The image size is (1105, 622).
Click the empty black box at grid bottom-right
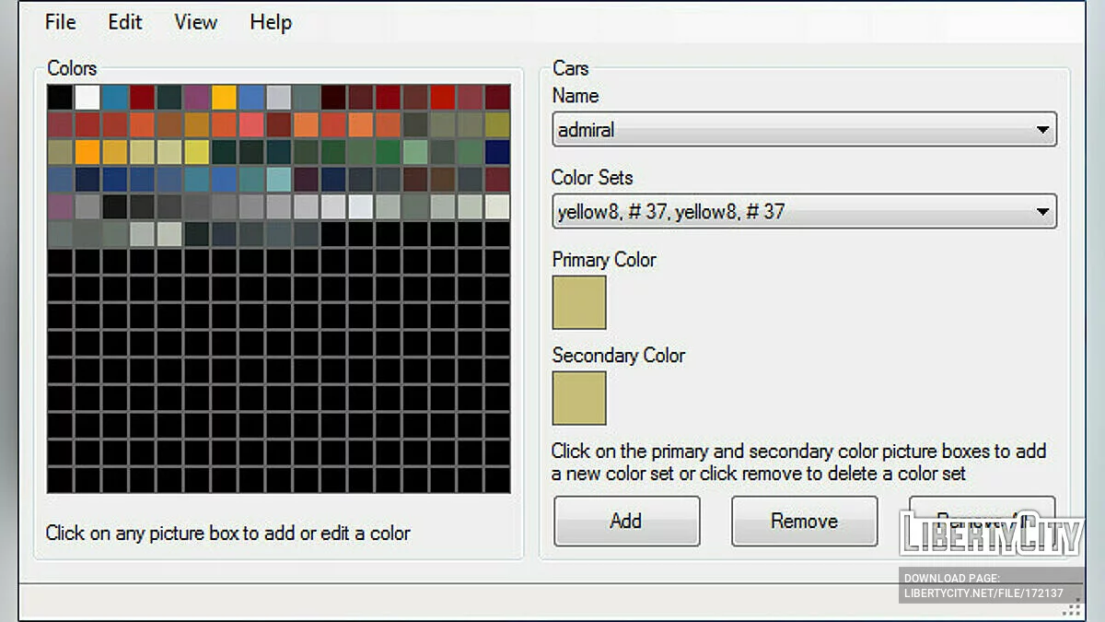pos(497,480)
